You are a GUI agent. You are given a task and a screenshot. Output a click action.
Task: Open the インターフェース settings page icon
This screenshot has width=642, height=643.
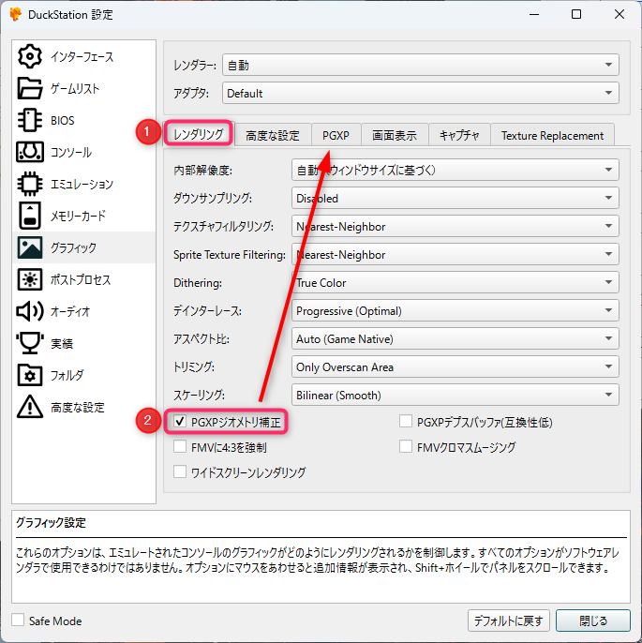[30, 56]
